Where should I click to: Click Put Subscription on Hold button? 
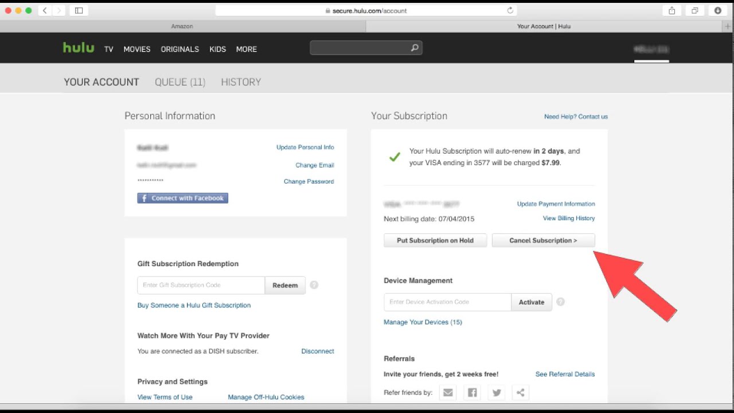tap(435, 240)
